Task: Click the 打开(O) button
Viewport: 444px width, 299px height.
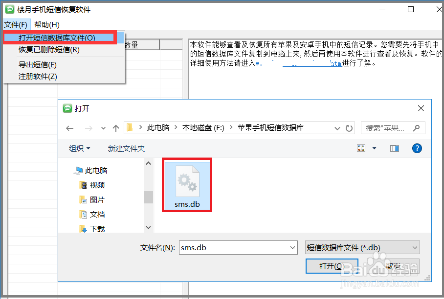Action: (332, 266)
